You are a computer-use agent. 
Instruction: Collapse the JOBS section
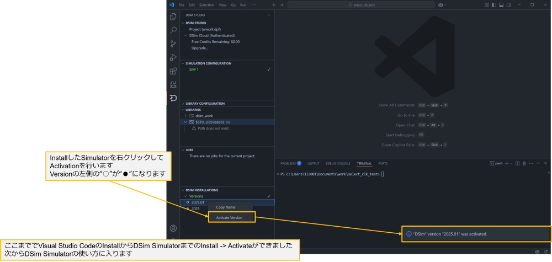pyautogui.click(x=183, y=150)
